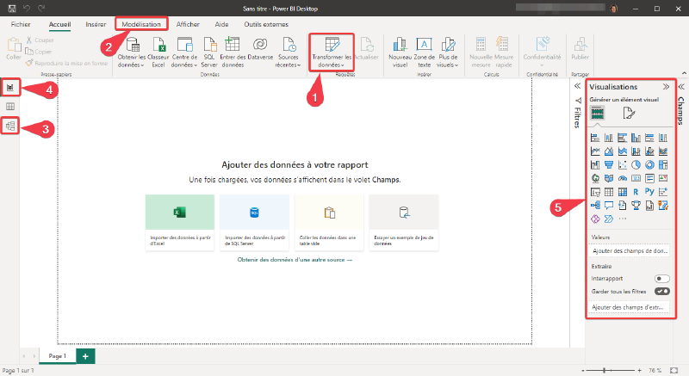This screenshot has height=376, width=689.
Task: Add a new page with plus button
Action: [85, 356]
